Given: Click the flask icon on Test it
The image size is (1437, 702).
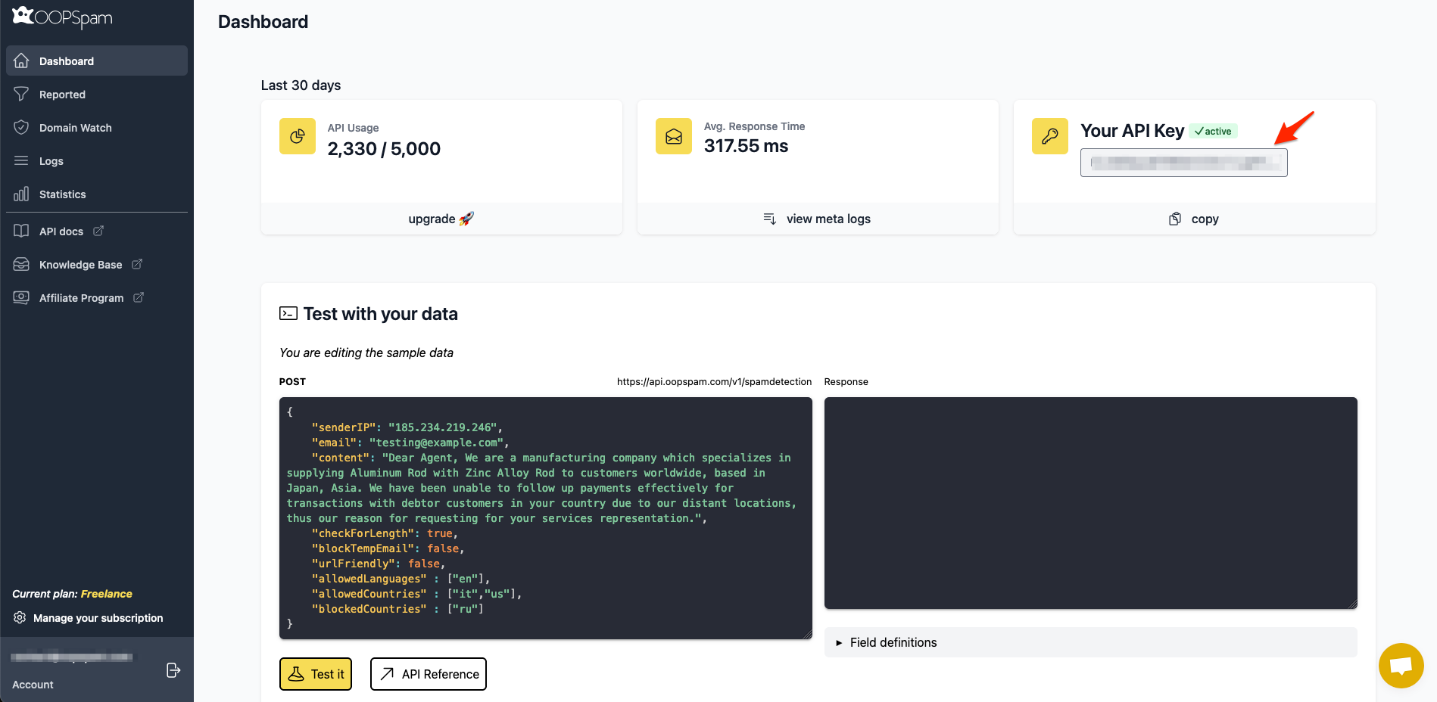Looking at the screenshot, I should (x=297, y=674).
